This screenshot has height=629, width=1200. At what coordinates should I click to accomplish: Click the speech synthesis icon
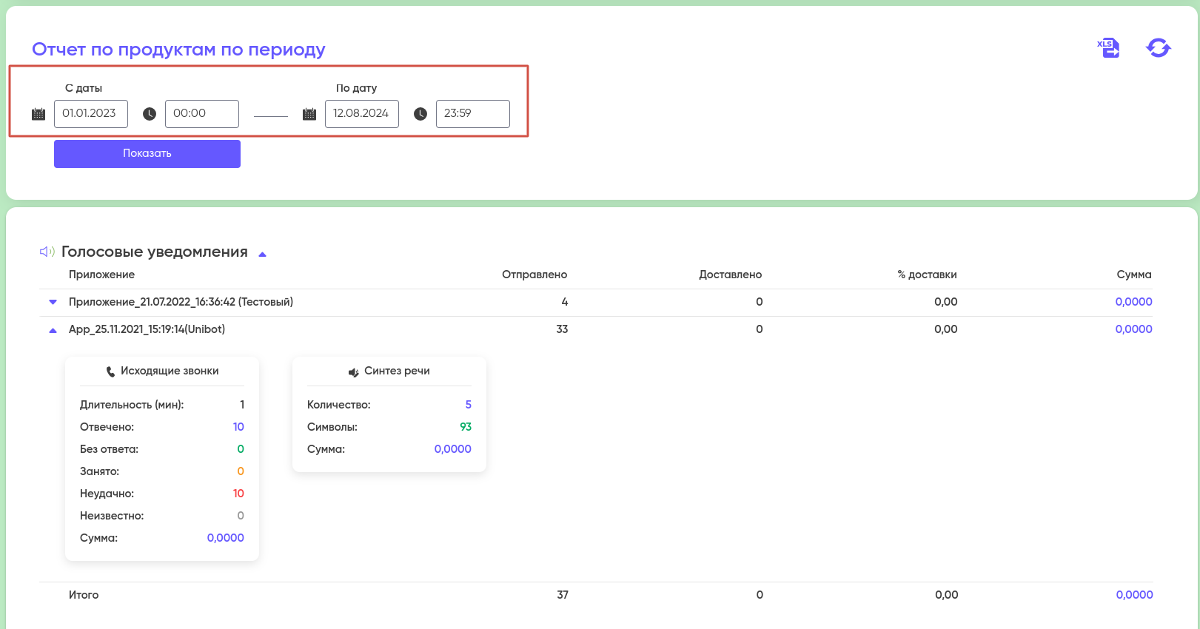[x=354, y=371]
